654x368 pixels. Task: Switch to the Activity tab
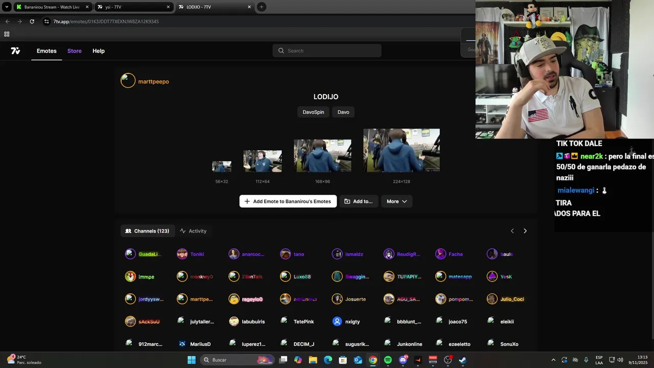click(193, 231)
